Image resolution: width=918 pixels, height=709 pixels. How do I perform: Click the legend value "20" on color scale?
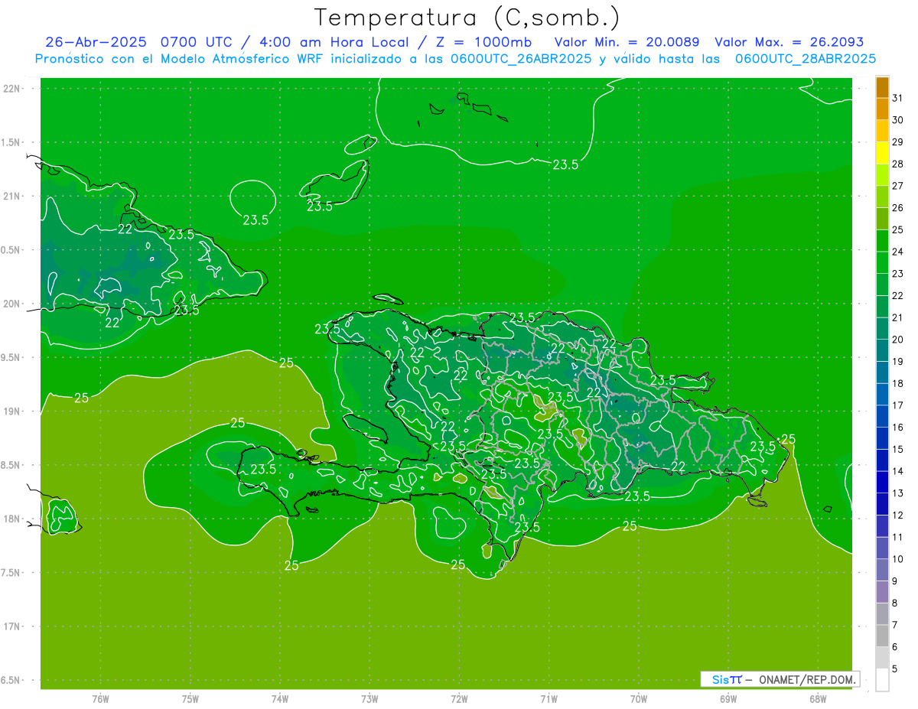pos(898,340)
